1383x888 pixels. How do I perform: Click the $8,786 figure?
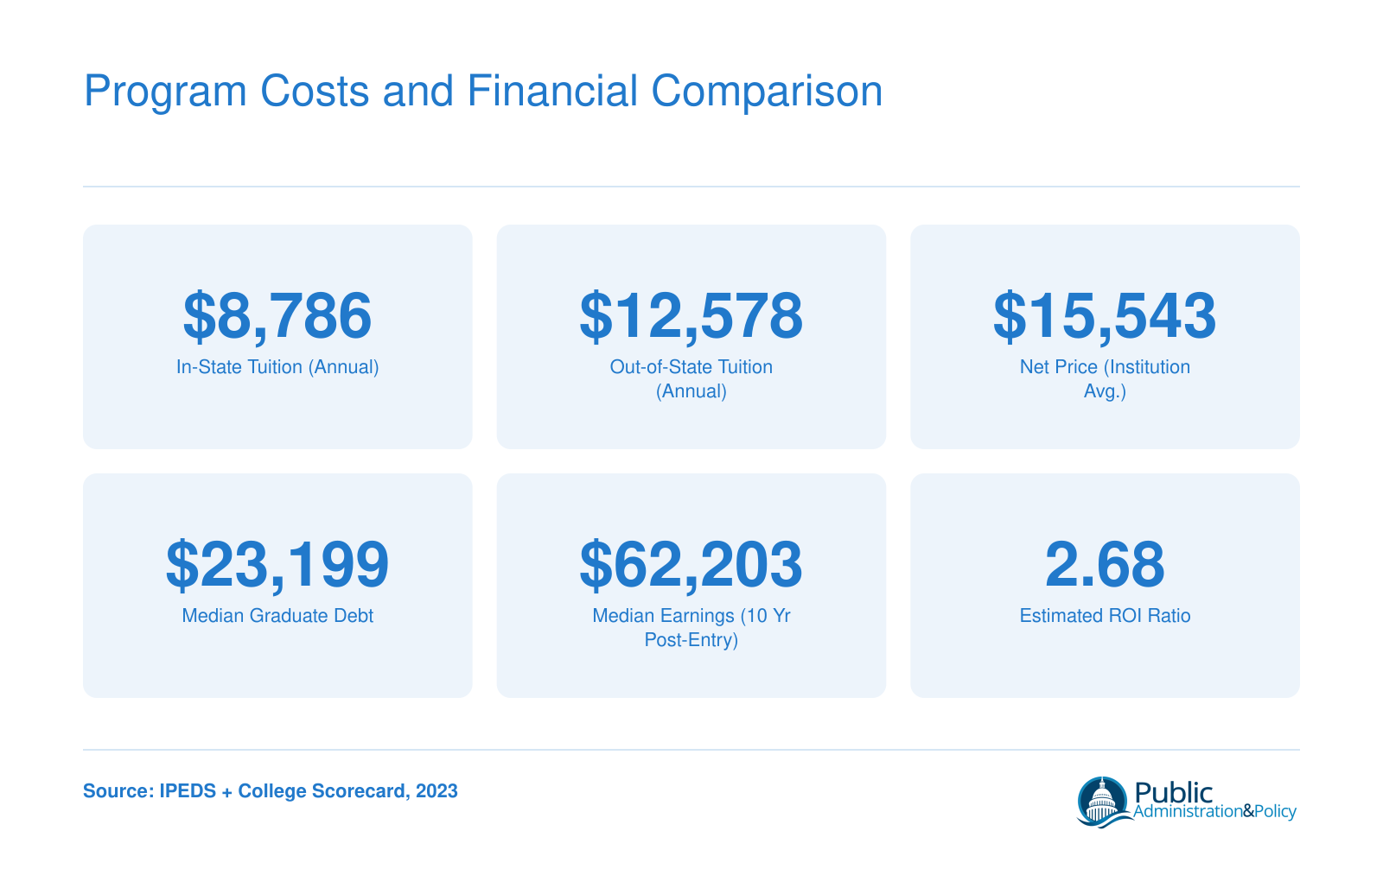click(277, 316)
